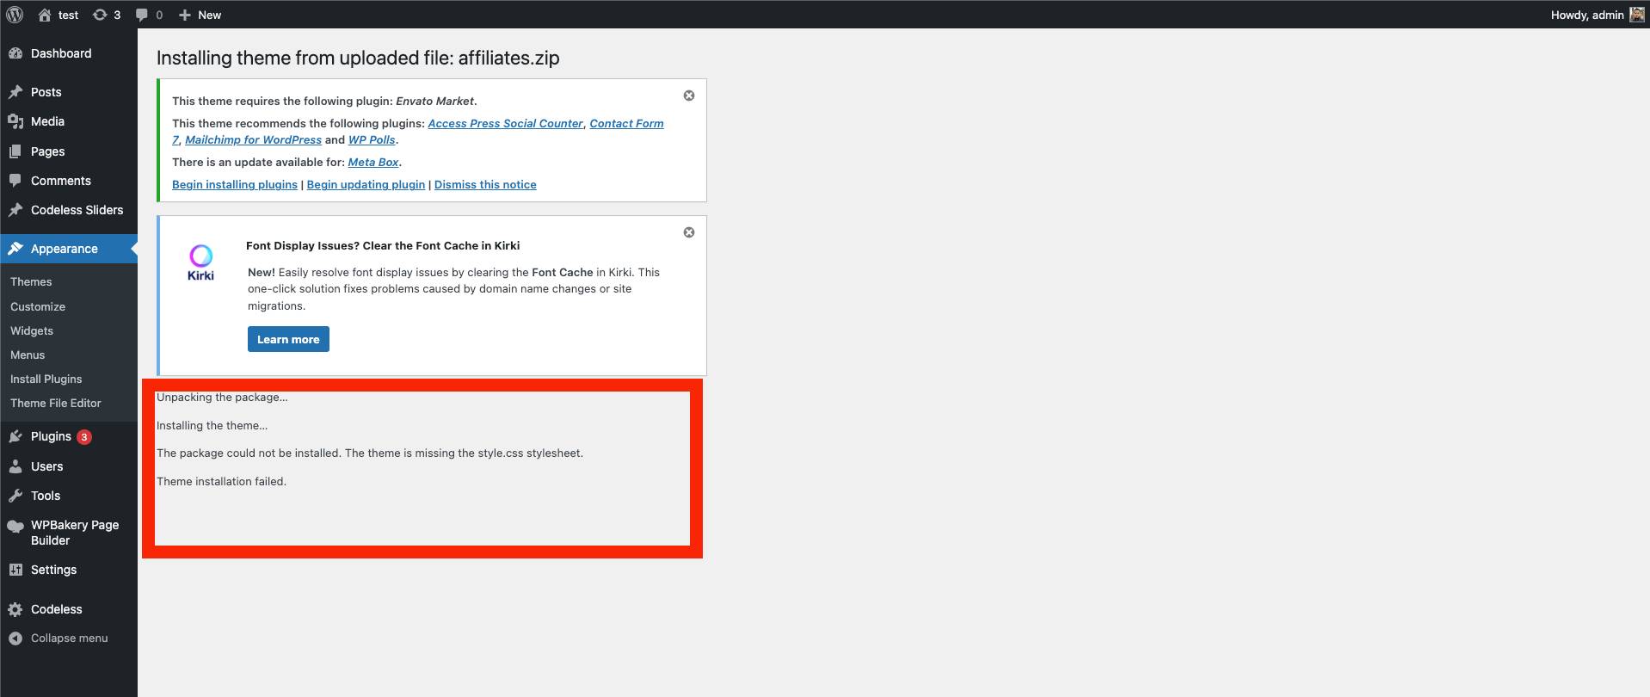This screenshot has height=697, width=1650.
Task: Click Begin installing plugins link
Action: pos(235,184)
